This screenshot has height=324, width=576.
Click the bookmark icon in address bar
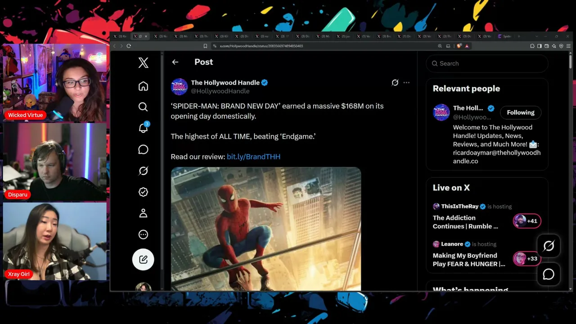click(205, 46)
